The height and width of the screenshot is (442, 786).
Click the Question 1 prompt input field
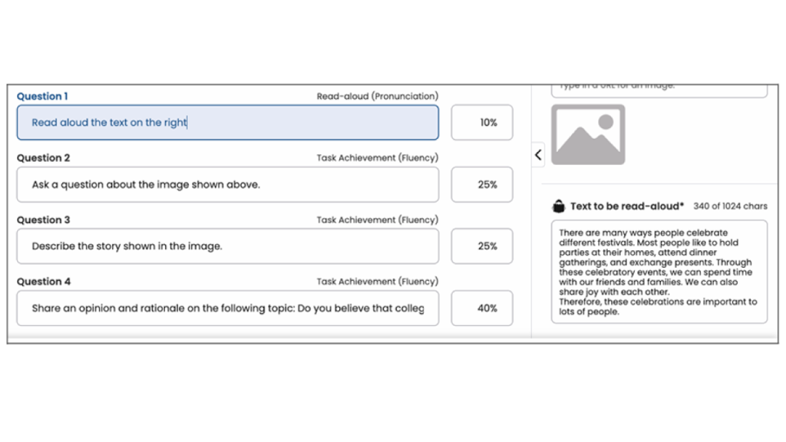227,123
